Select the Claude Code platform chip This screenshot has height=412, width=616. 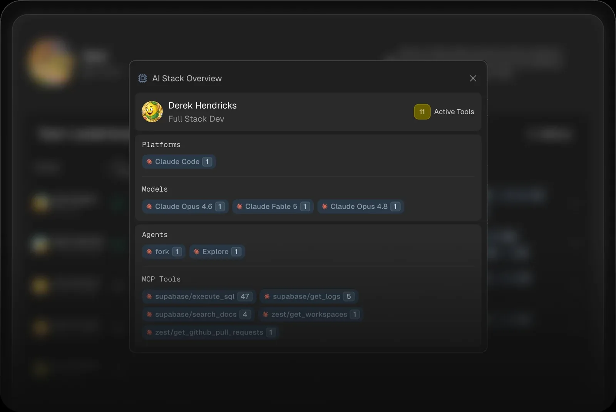coord(179,162)
